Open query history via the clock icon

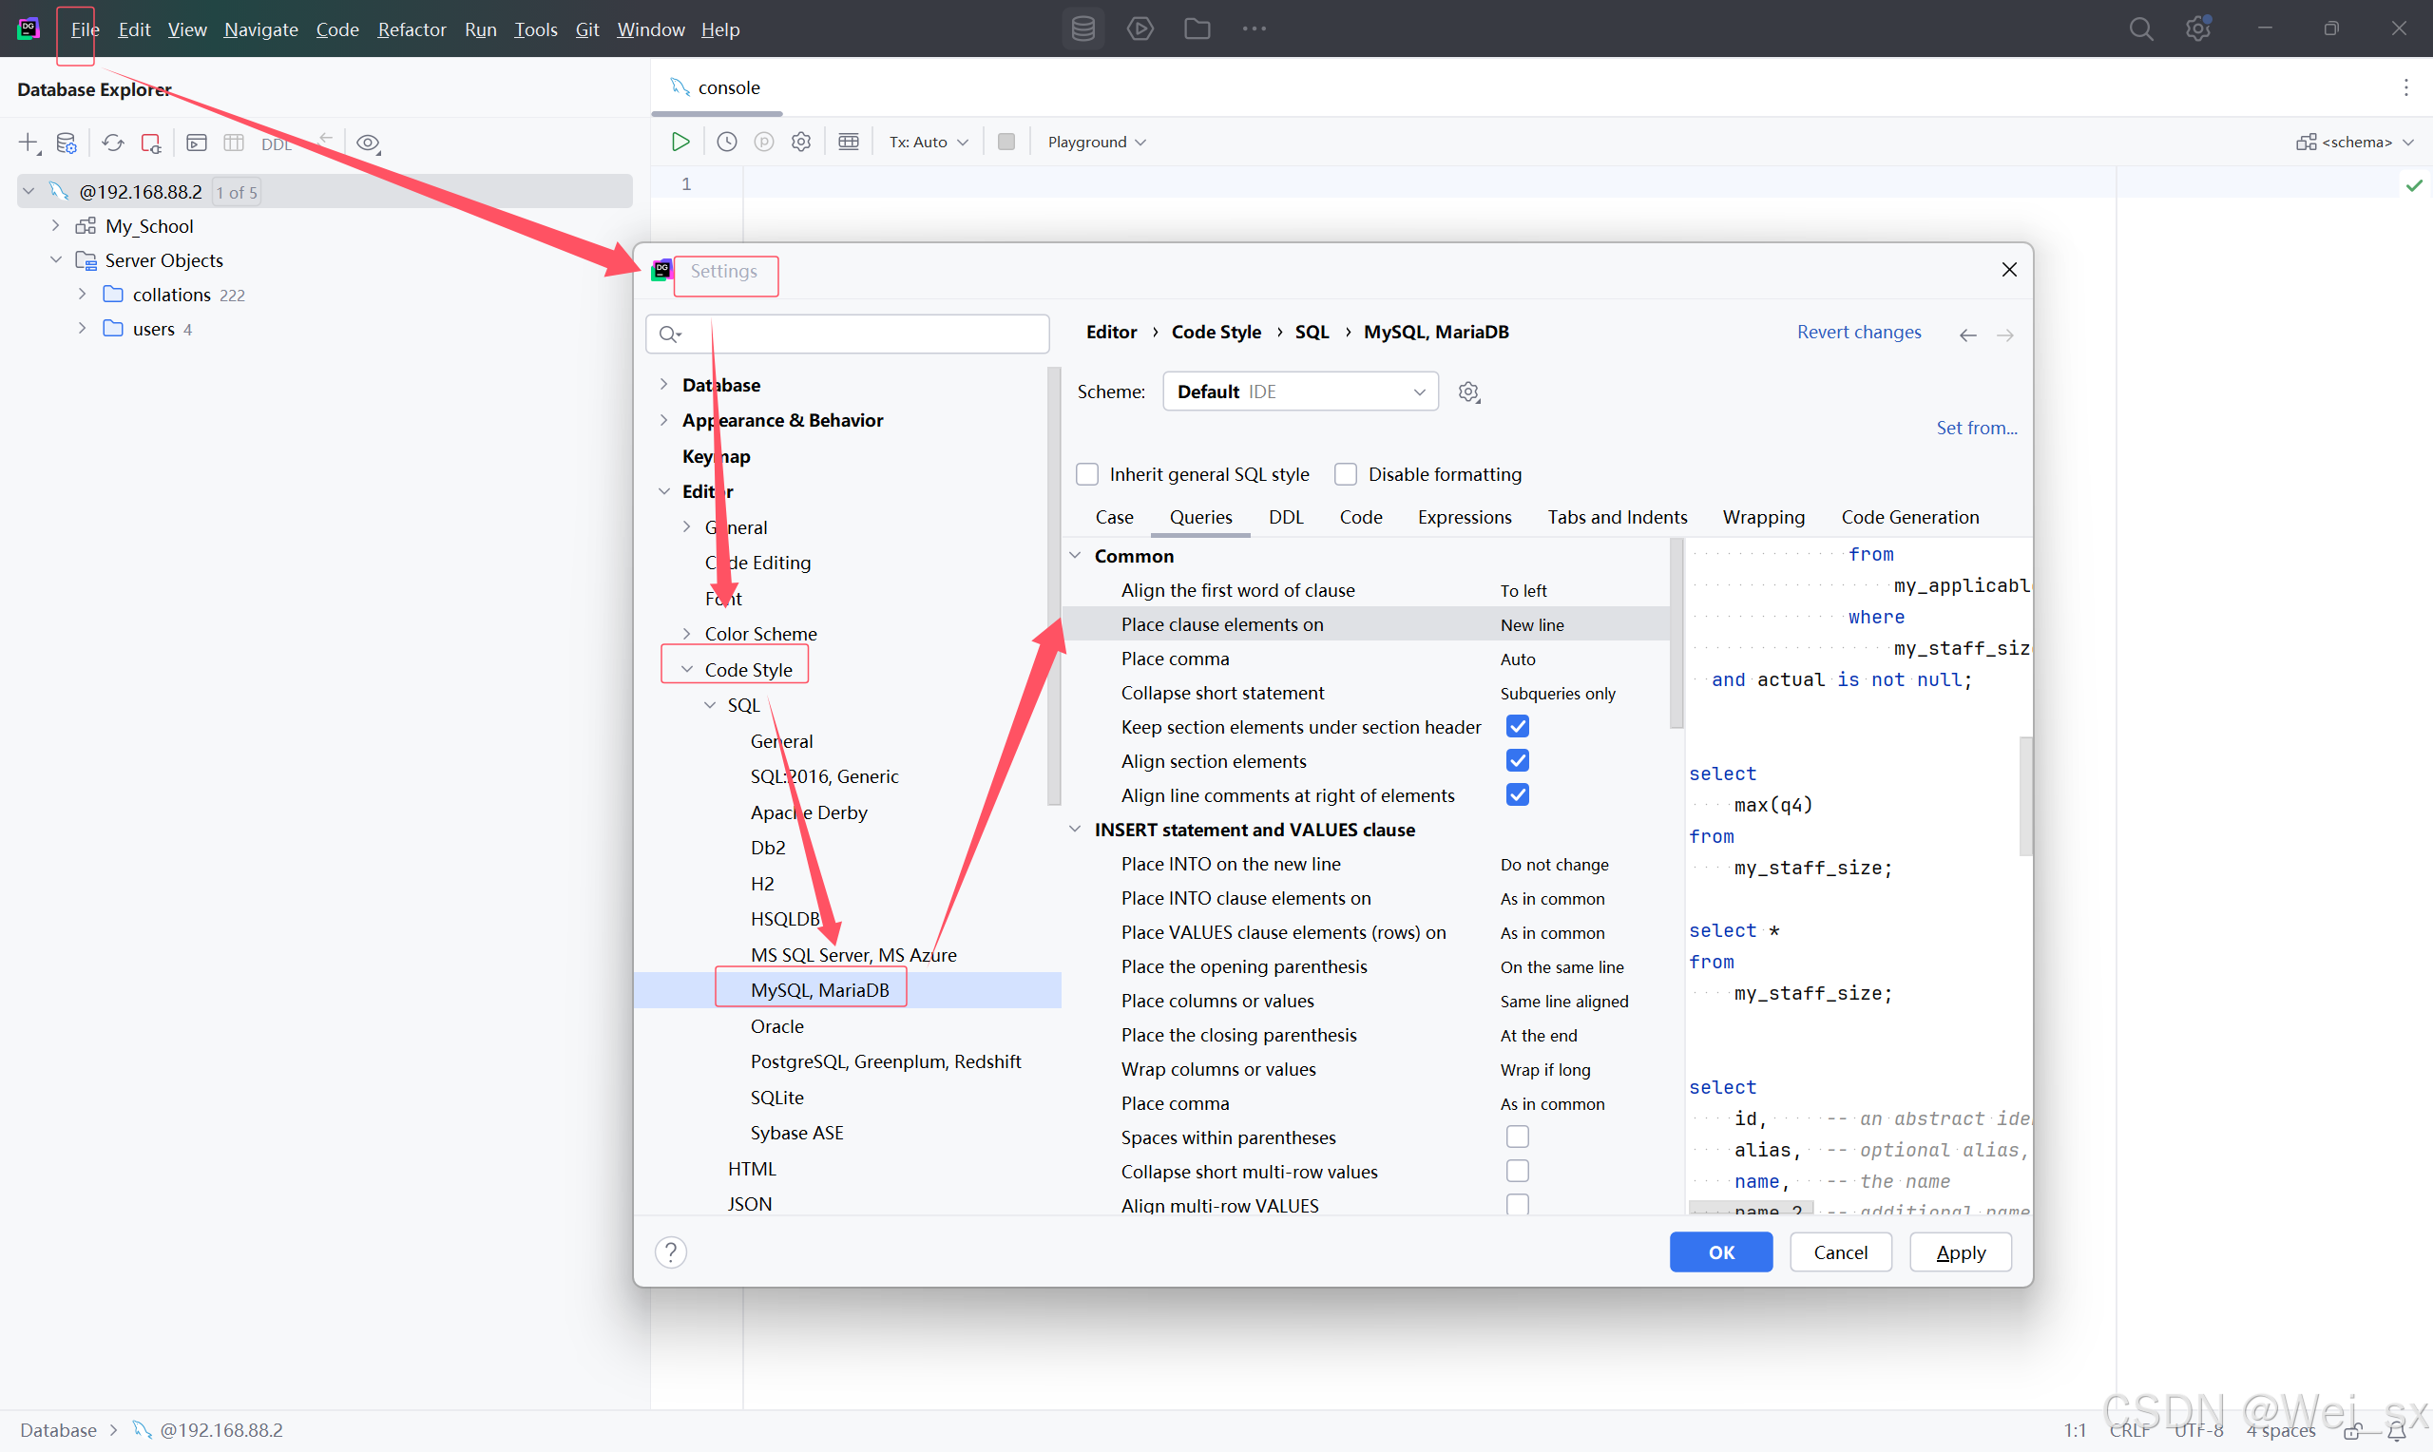point(726,141)
